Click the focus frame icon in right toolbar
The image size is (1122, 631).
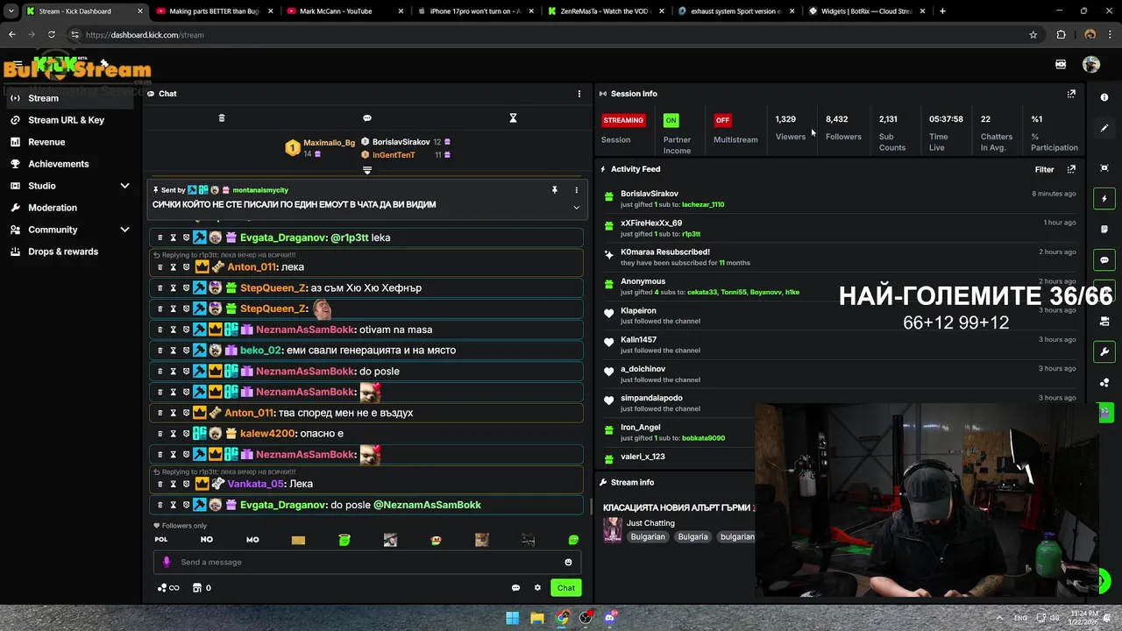coord(1104,168)
